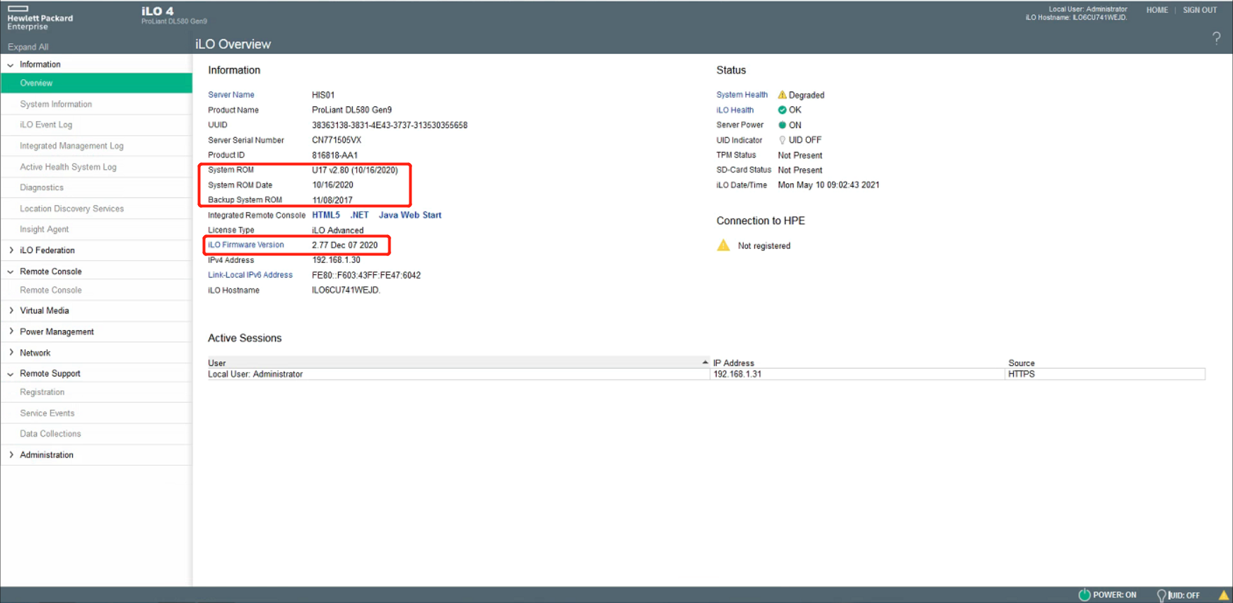1233x603 pixels.
Task: Launch the HTML5 remote console
Action: [325, 215]
